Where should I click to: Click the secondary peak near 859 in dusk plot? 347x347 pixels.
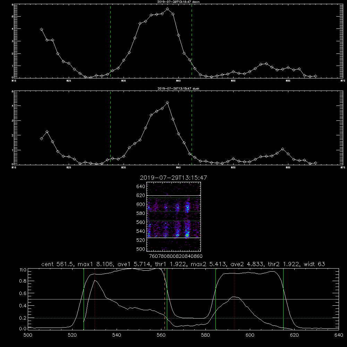[x=282, y=149]
